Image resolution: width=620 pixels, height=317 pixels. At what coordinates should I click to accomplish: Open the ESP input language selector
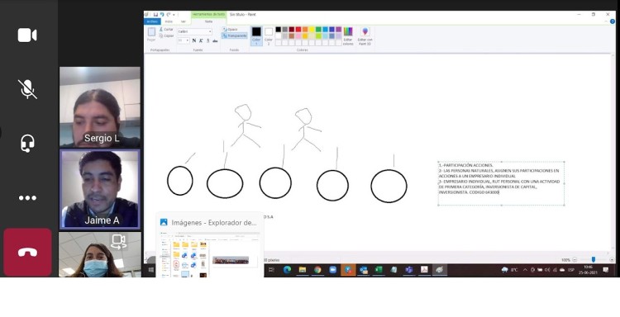571,270
